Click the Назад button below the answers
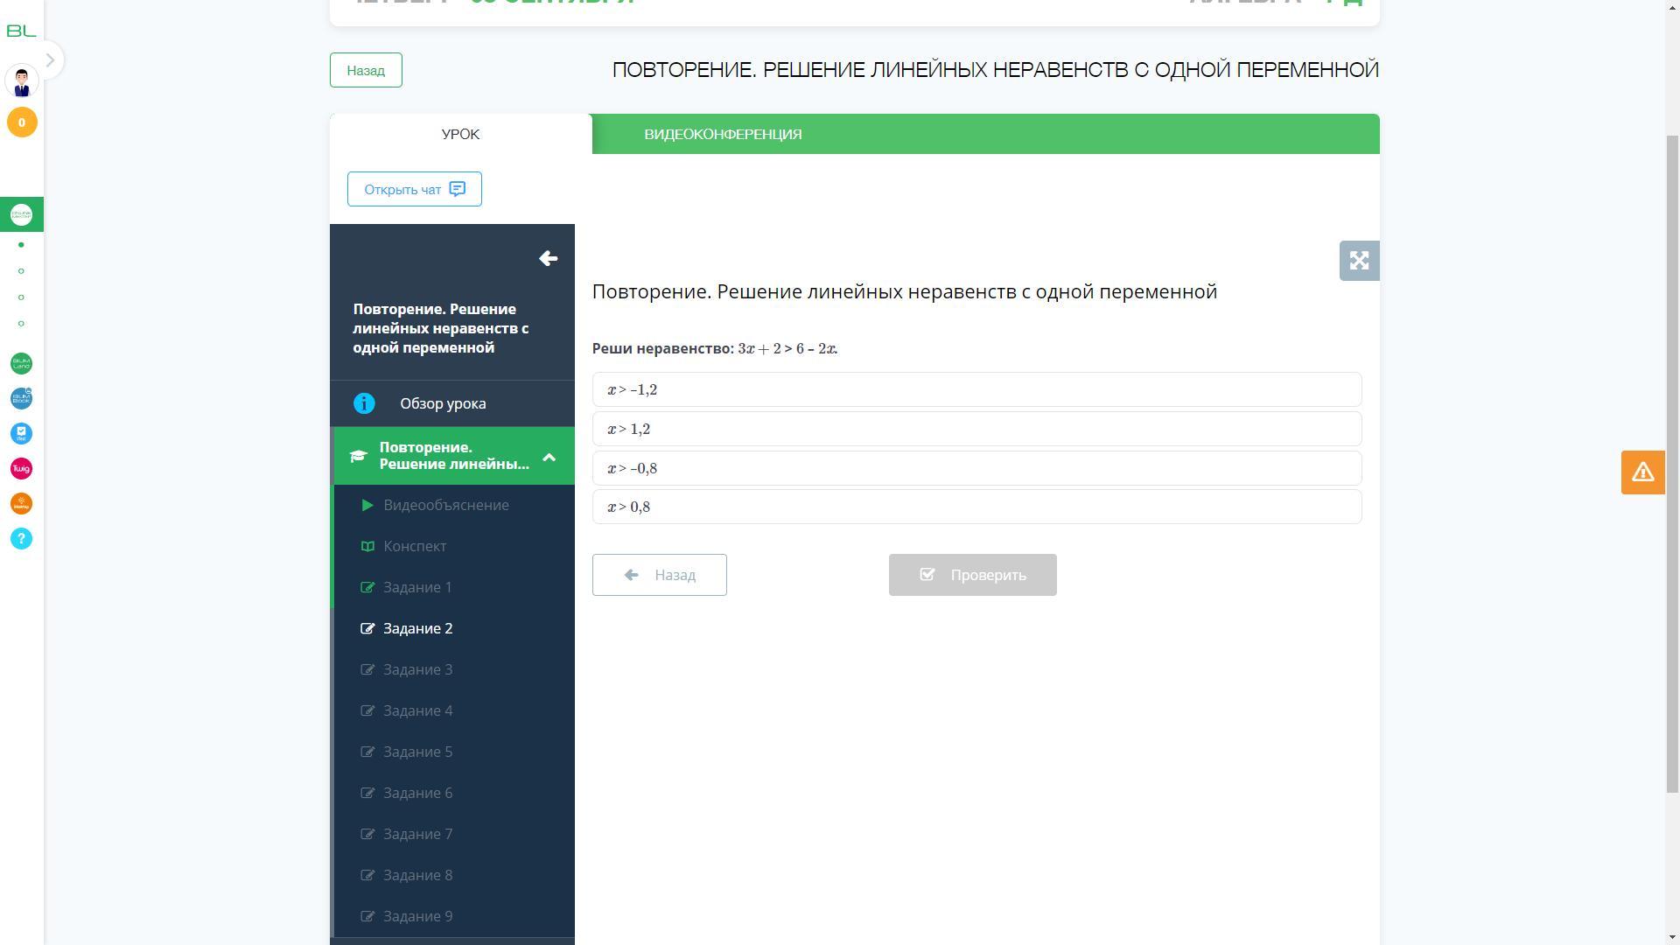 660,575
